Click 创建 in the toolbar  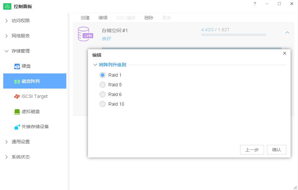point(85,18)
